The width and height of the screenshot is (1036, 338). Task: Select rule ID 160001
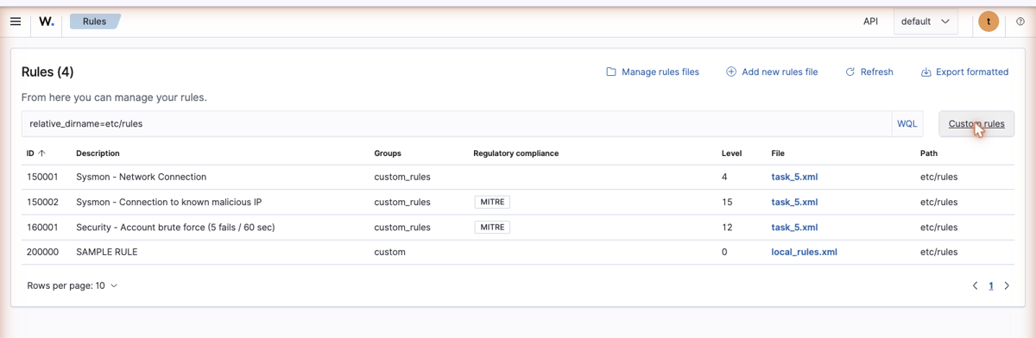click(42, 228)
